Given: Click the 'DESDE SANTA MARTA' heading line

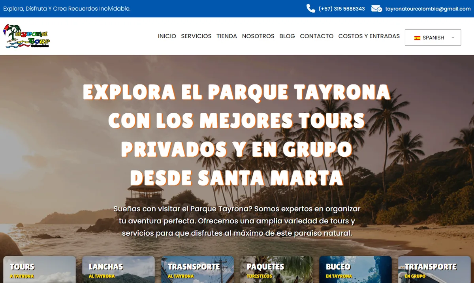Looking at the screenshot, I should click(237, 178).
